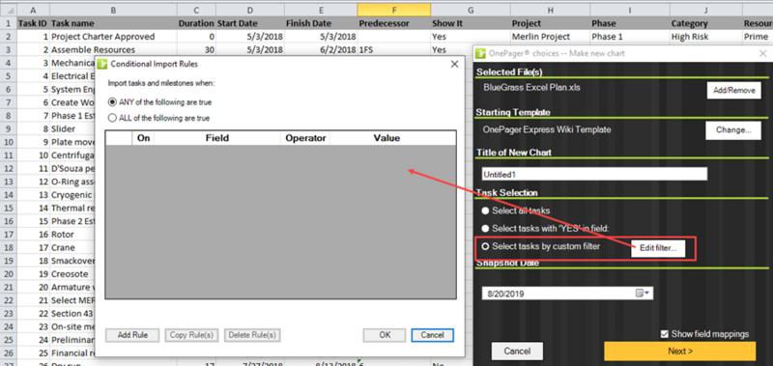Click the OnePager choices title icon
The width and height of the screenshot is (773, 366).
pyautogui.click(x=480, y=53)
